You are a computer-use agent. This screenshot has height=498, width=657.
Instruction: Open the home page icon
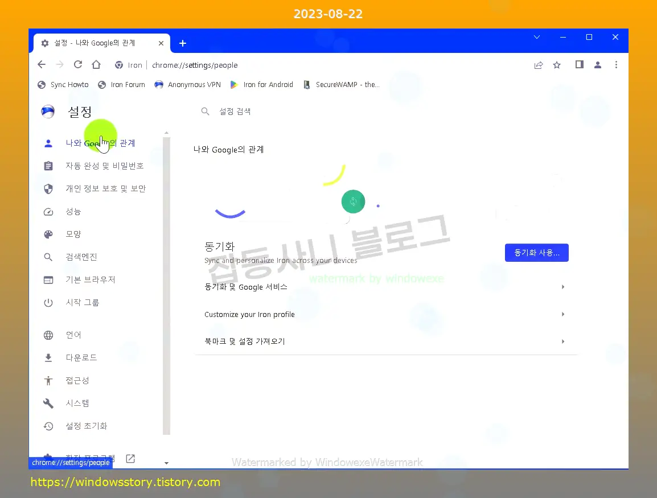pos(96,64)
